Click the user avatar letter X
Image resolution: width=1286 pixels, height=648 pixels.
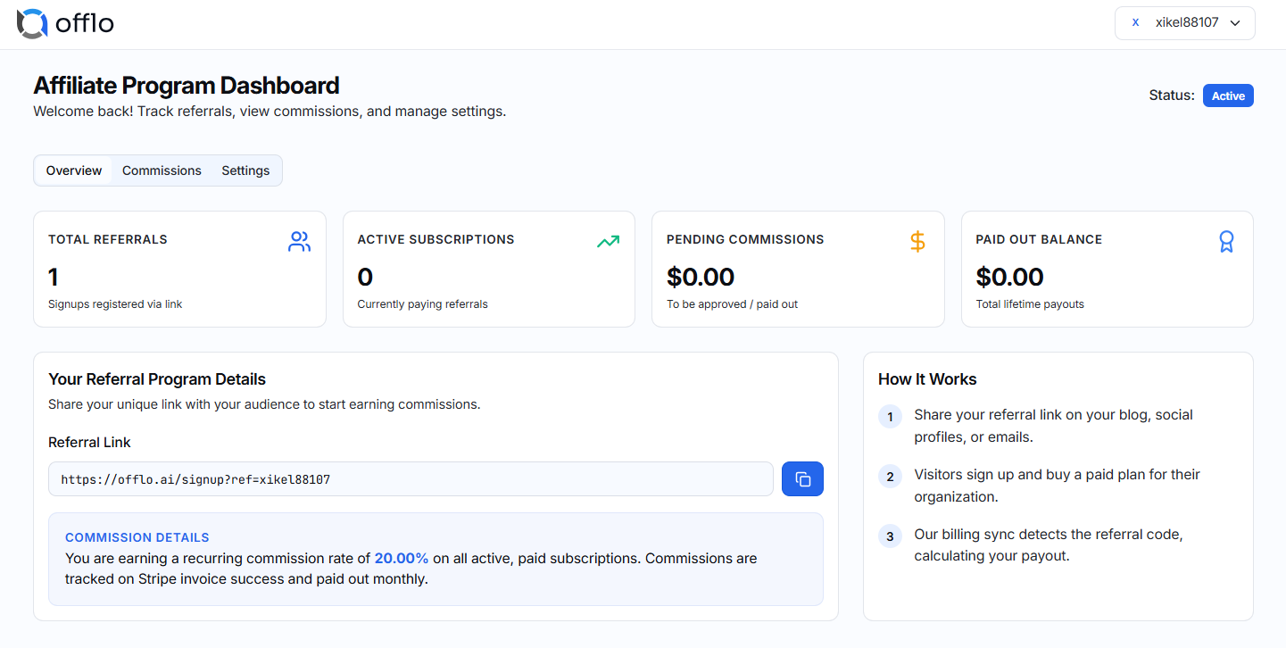1135,23
